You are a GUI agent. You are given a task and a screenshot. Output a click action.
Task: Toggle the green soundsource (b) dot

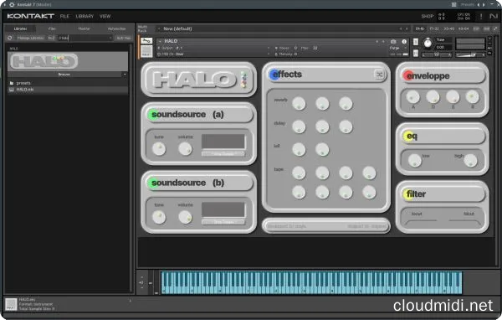click(153, 183)
